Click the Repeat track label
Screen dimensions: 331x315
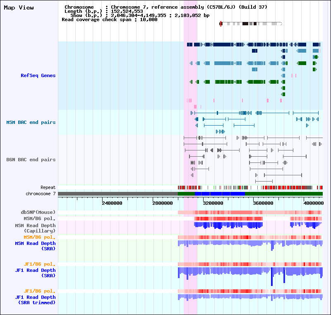(48, 187)
